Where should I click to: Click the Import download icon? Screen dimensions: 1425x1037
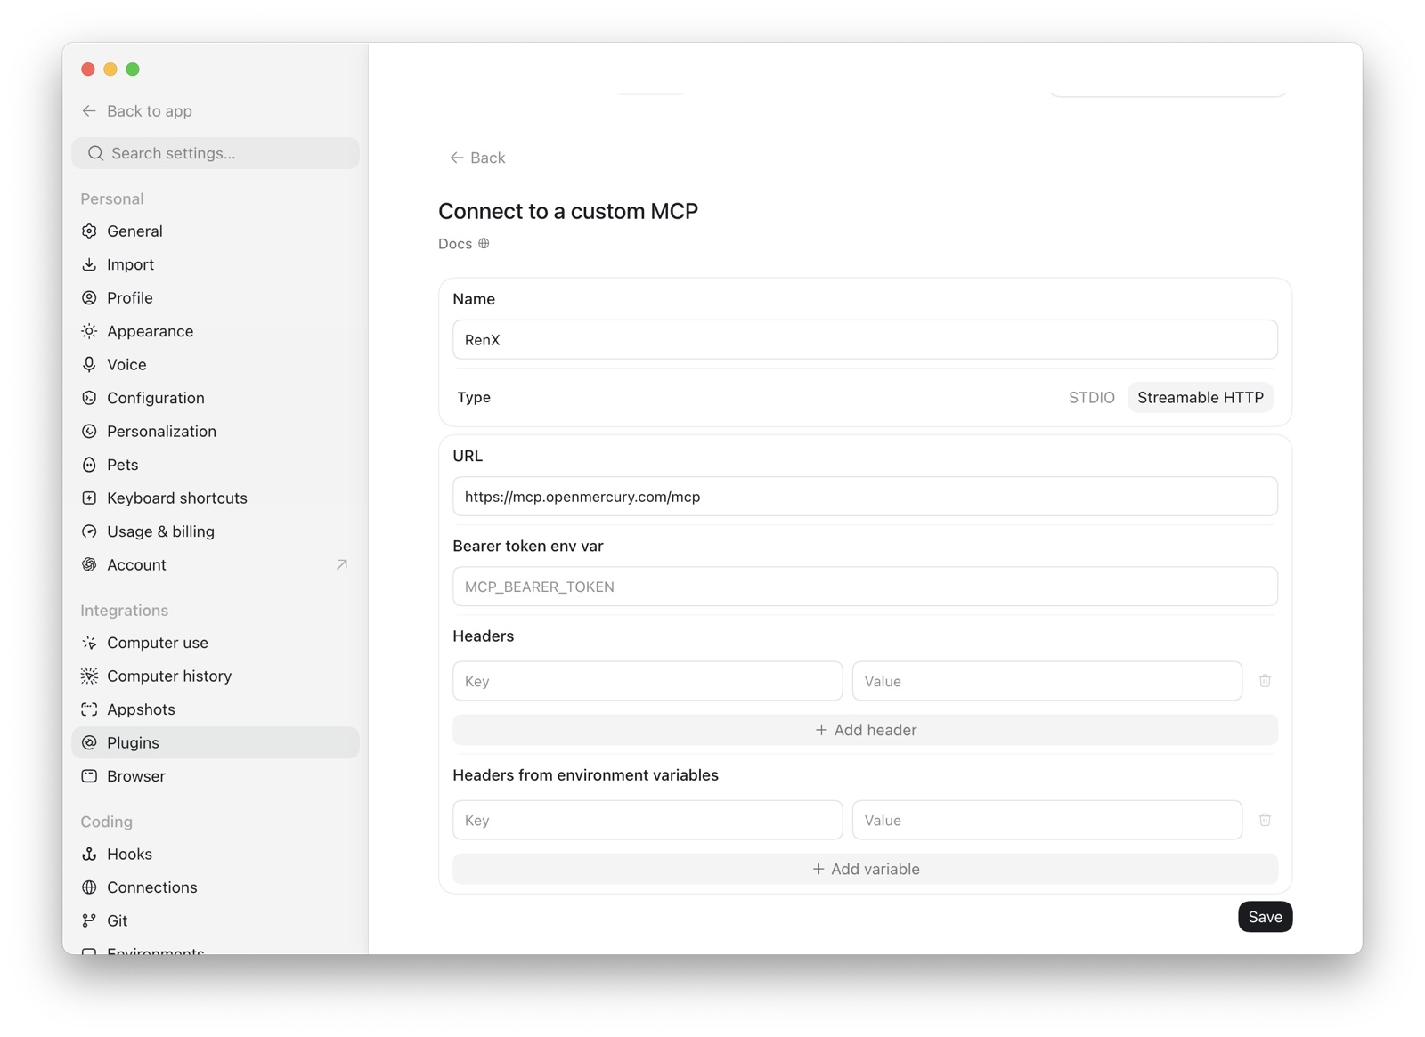(x=89, y=264)
